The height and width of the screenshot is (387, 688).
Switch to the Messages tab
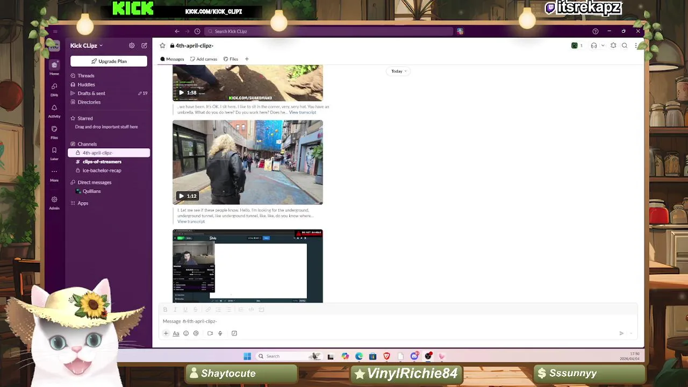coord(172,59)
